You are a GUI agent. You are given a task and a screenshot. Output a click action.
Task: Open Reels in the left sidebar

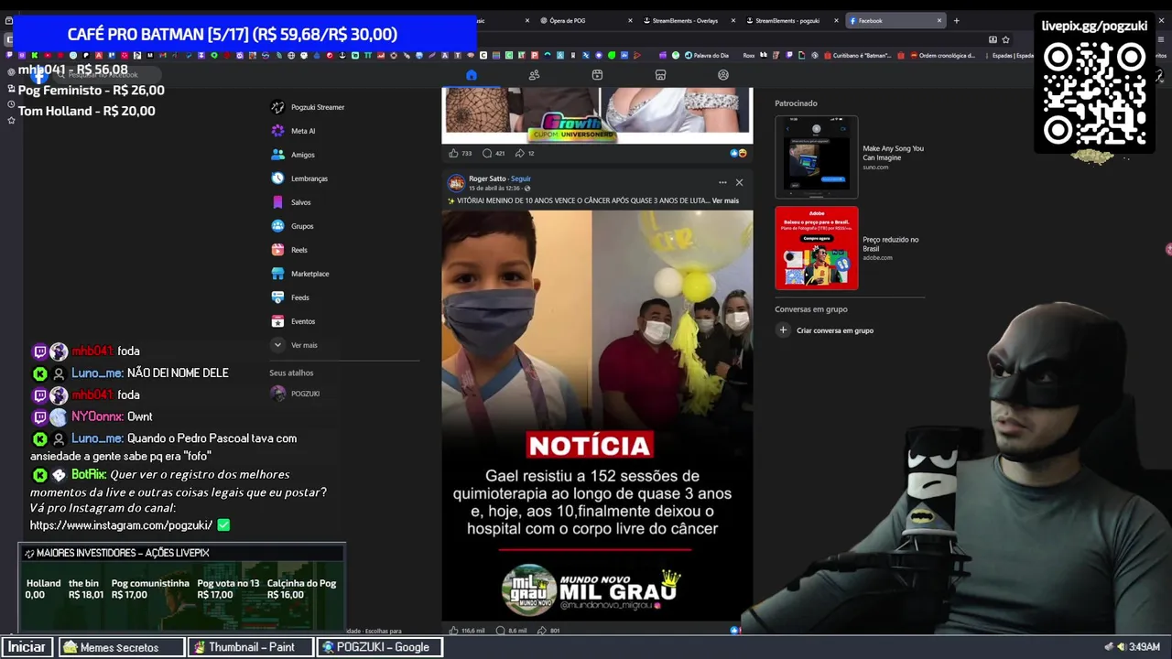click(x=289, y=250)
